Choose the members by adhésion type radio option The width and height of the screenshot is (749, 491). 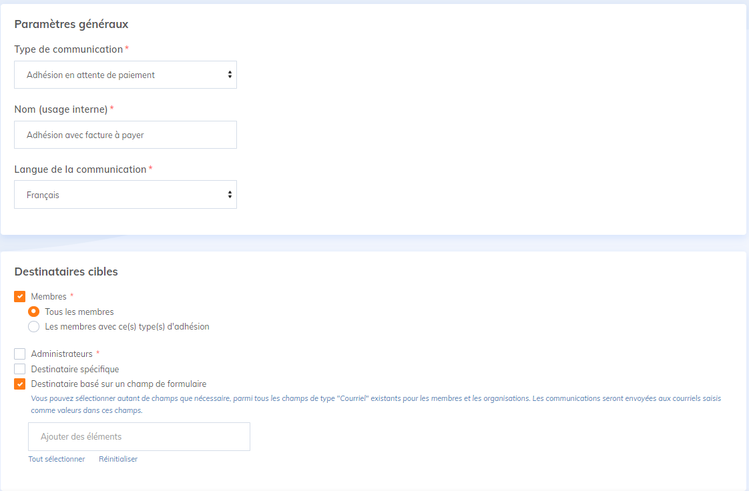pyautogui.click(x=33, y=327)
